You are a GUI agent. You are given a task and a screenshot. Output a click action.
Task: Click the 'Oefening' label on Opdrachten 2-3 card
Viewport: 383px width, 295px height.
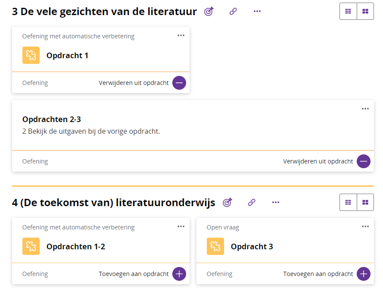35,161
